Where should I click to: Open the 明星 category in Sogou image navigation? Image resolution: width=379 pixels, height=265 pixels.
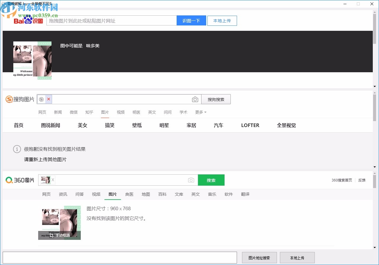tap(164, 125)
